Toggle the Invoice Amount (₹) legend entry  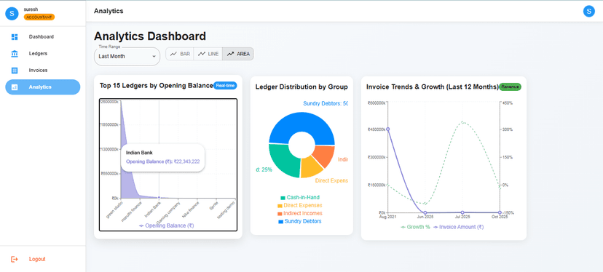[458, 227]
